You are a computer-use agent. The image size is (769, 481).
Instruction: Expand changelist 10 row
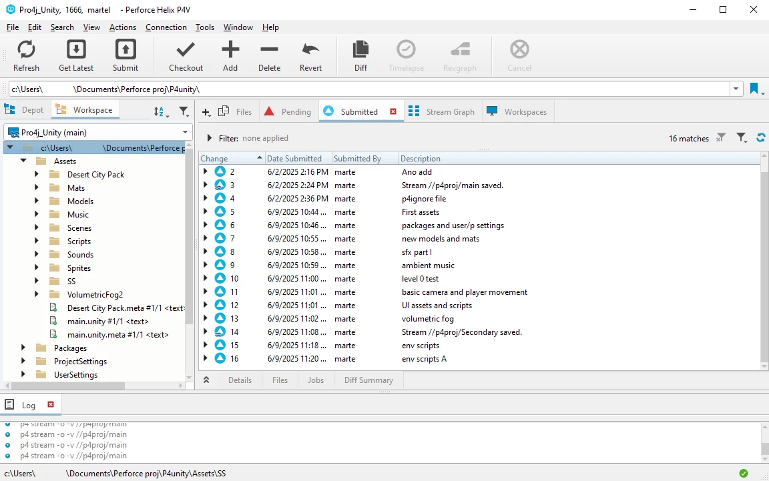pyautogui.click(x=206, y=278)
